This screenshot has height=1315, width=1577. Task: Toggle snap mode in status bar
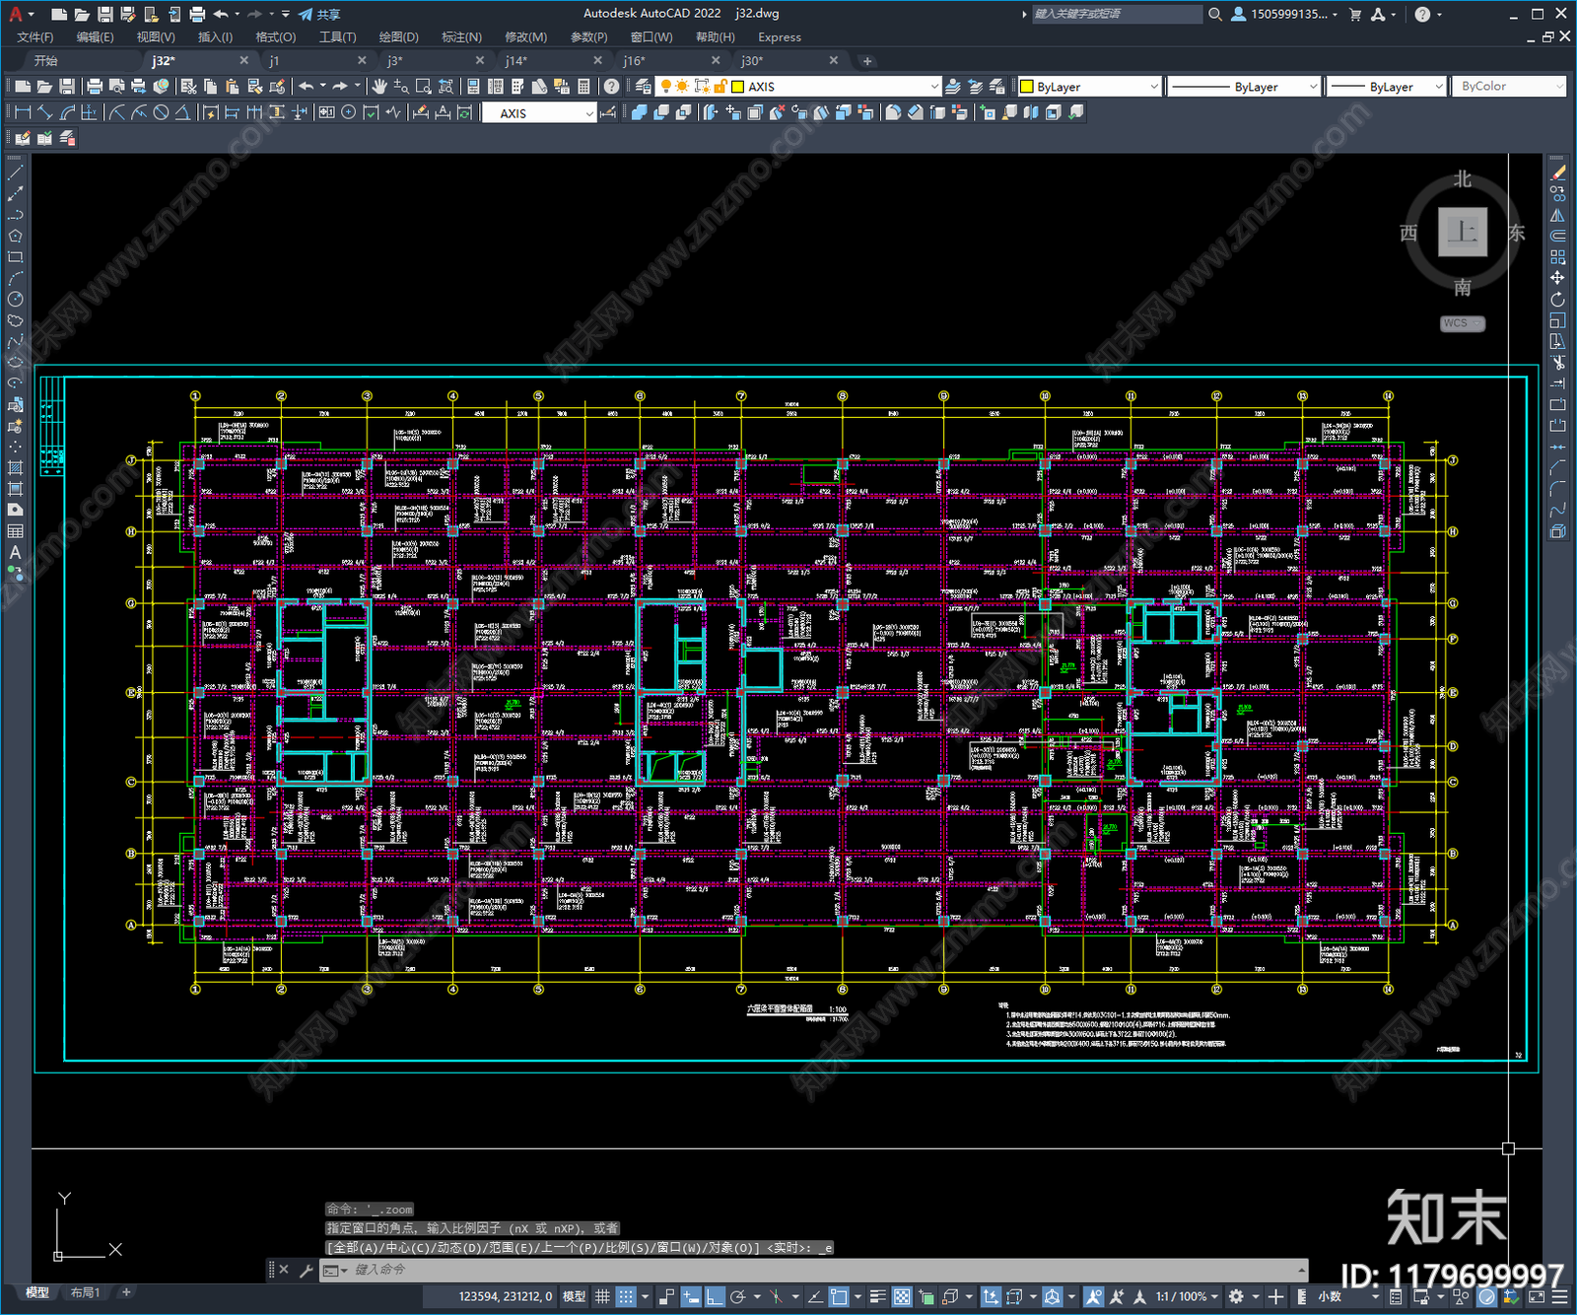[625, 1296]
